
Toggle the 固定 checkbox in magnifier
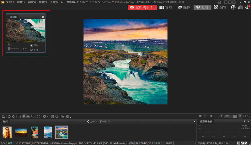point(32,45)
